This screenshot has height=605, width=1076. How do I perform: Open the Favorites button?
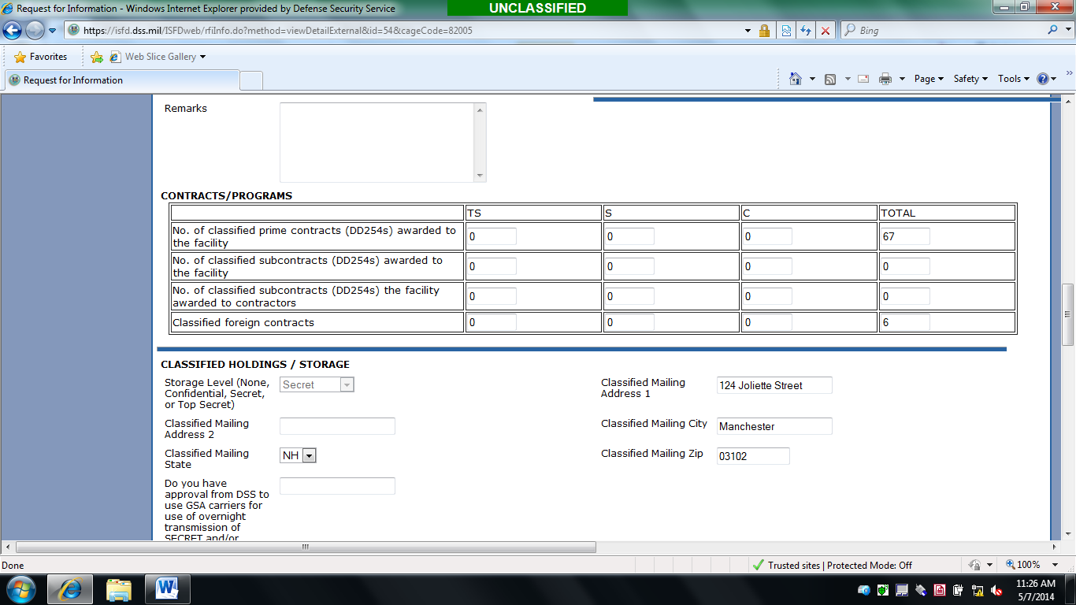click(41, 57)
